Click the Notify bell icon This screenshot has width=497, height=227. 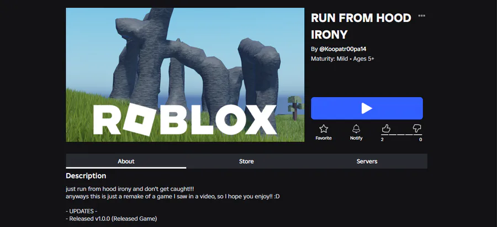356,129
